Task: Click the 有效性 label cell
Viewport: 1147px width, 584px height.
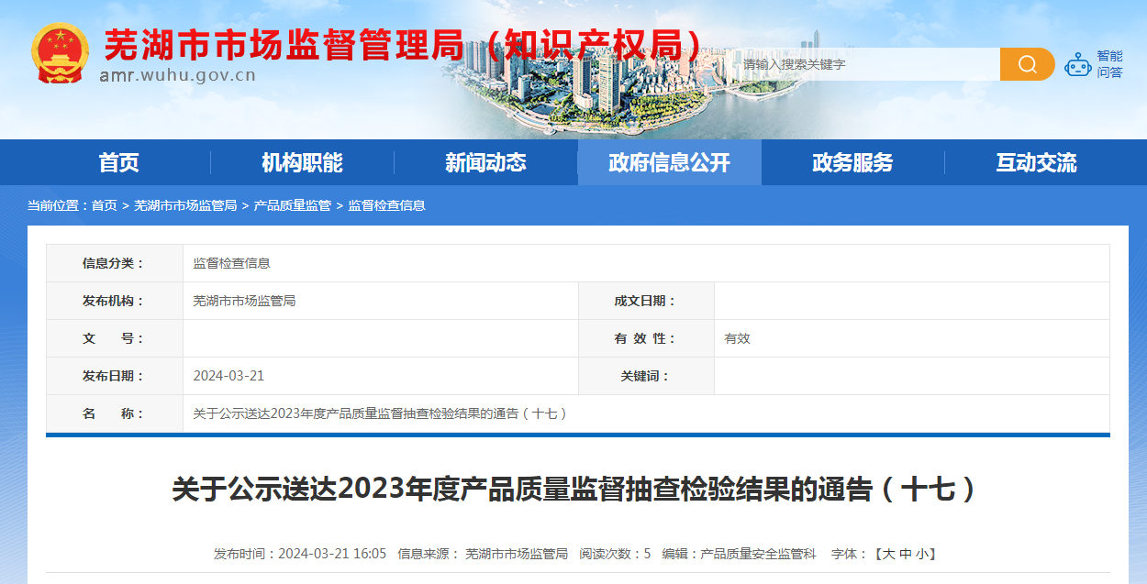Action: coord(646,338)
